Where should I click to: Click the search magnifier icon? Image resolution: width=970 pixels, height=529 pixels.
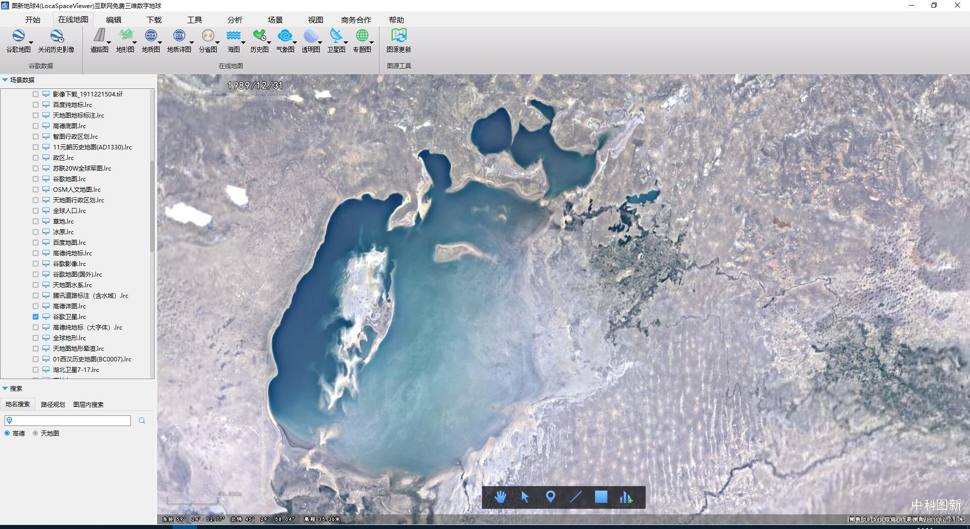(142, 420)
